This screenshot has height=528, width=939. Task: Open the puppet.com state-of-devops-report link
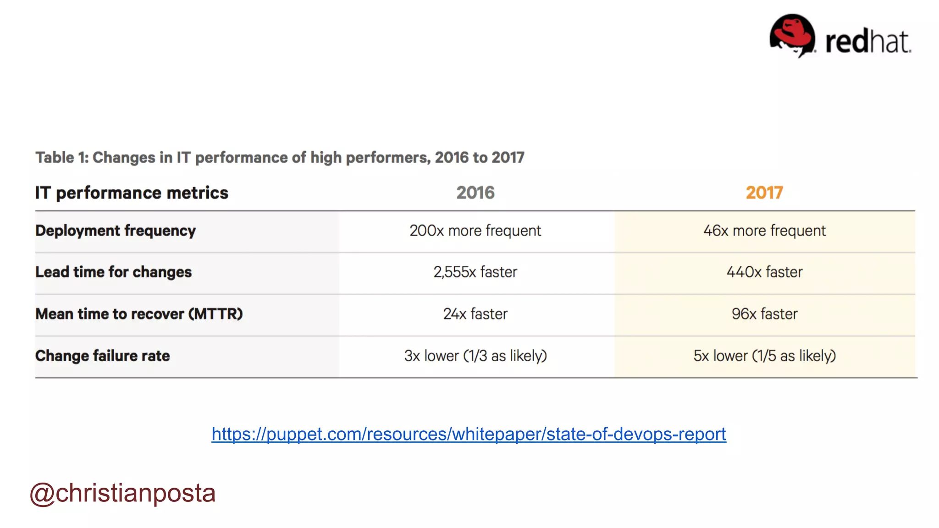[x=469, y=434]
